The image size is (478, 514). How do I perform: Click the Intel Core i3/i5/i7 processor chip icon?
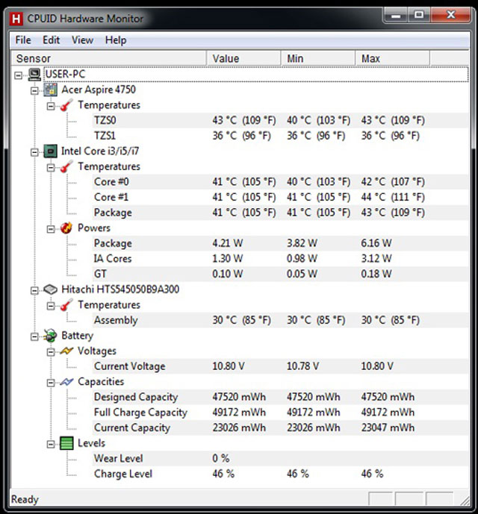tap(51, 151)
